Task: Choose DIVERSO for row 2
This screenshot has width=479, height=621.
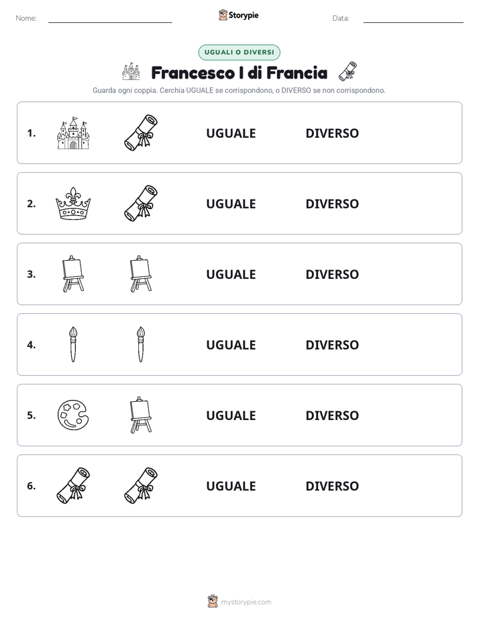Action: point(332,204)
